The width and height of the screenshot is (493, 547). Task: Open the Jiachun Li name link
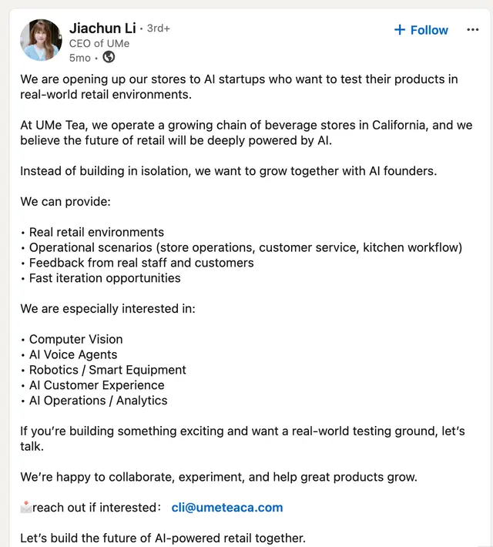(x=102, y=29)
